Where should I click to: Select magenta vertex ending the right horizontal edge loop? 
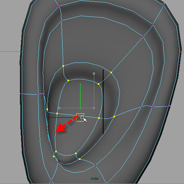[x=168, y=106]
